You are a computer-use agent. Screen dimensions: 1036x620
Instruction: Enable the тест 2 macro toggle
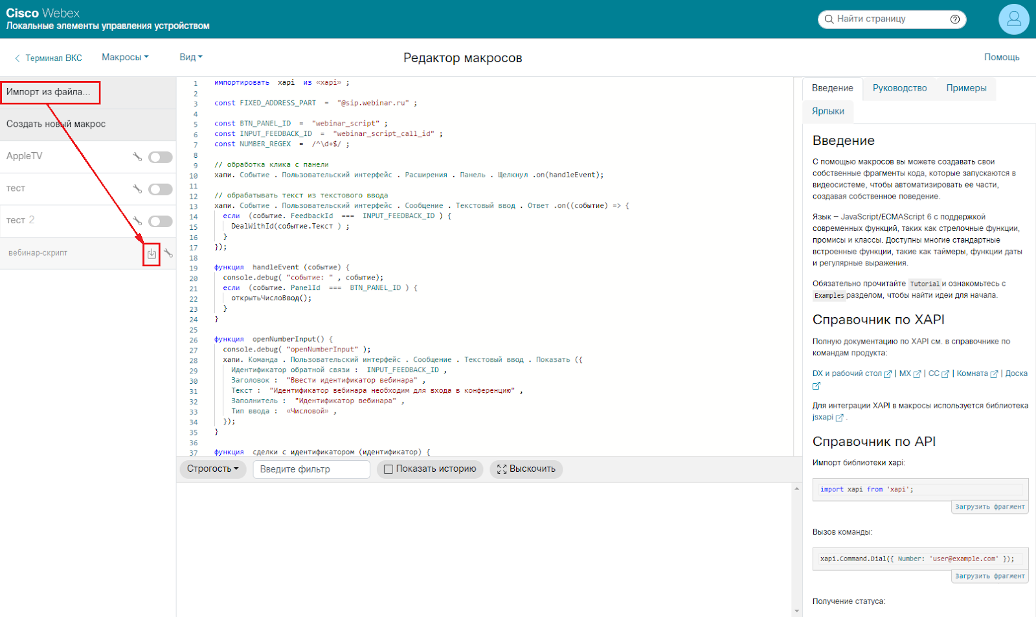point(160,221)
